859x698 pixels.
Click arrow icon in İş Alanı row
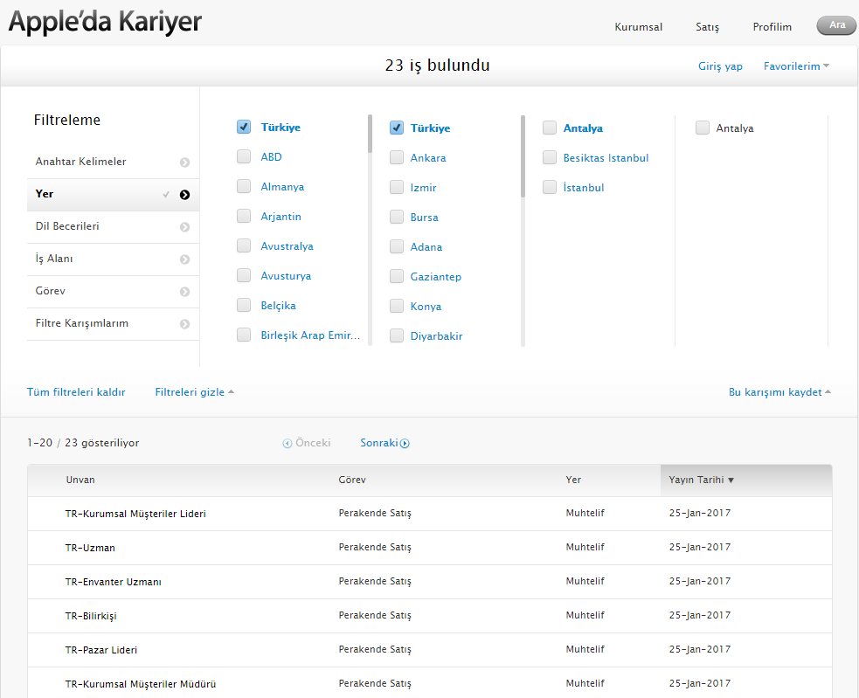click(x=184, y=259)
